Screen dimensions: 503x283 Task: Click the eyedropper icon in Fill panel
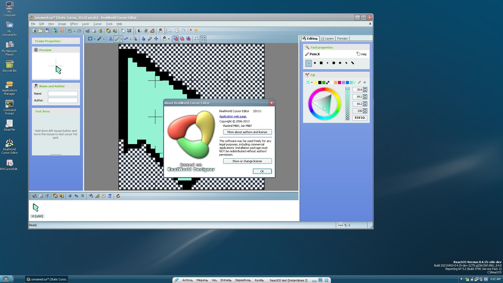point(359,82)
